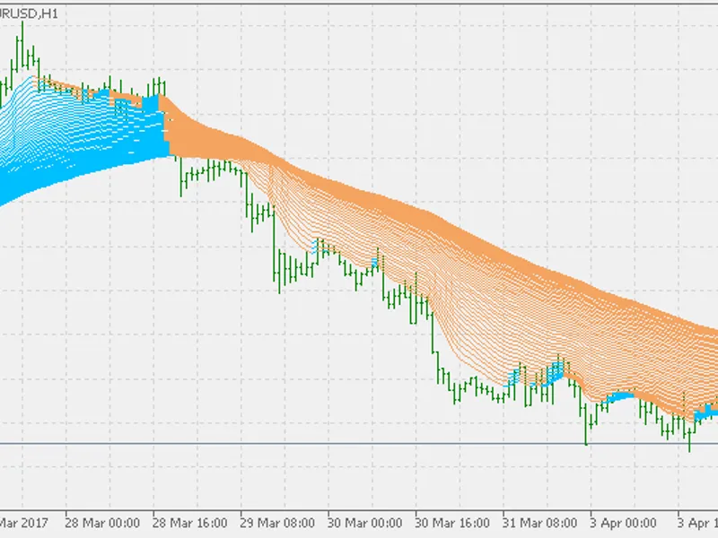Select the 28 Mar 00:00 time axis label
This screenshot has height=538, width=718.
tap(102, 523)
